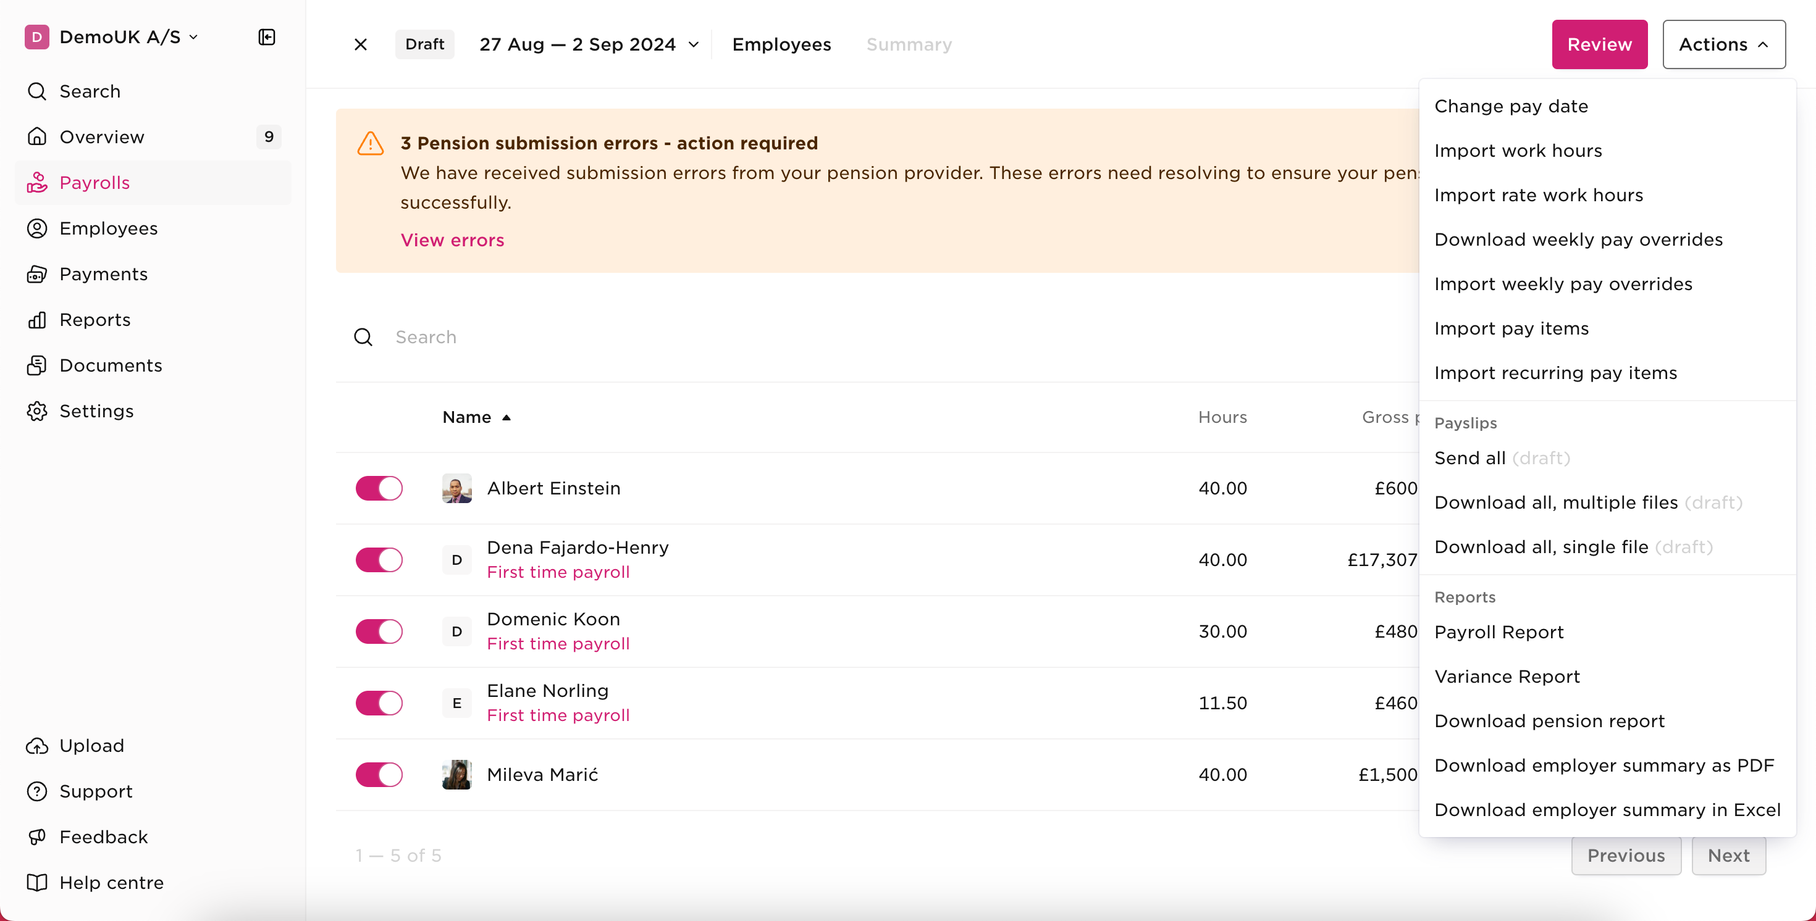Click the Payments wallet icon
Viewport: 1816px width, 921px height.
(37, 273)
